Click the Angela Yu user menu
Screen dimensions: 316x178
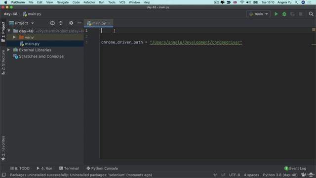pyautogui.click(x=284, y=2)
